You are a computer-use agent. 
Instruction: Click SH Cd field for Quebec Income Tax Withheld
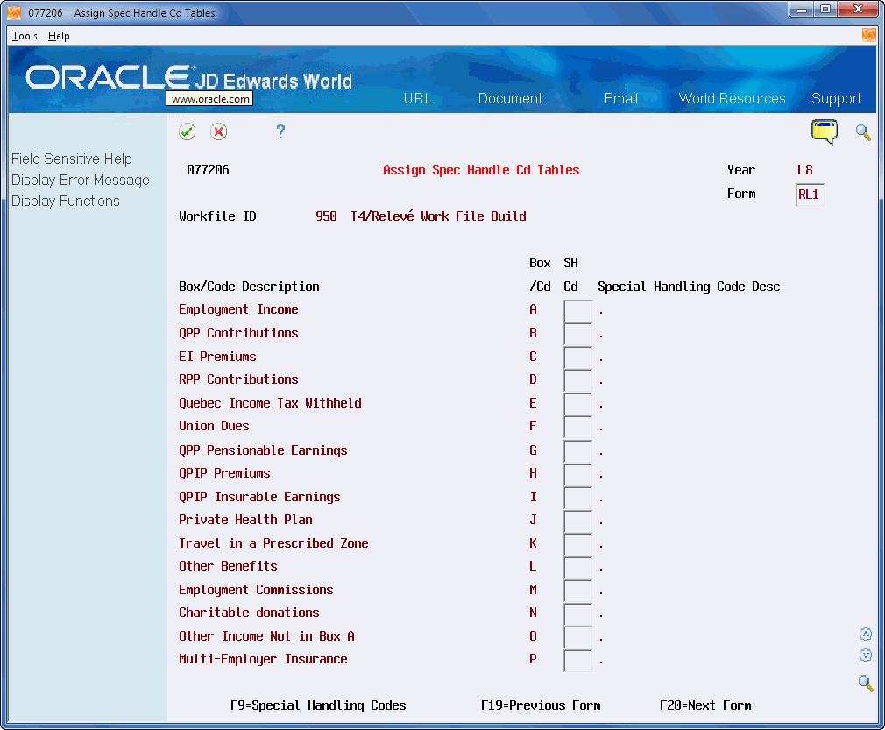point(578,404)
